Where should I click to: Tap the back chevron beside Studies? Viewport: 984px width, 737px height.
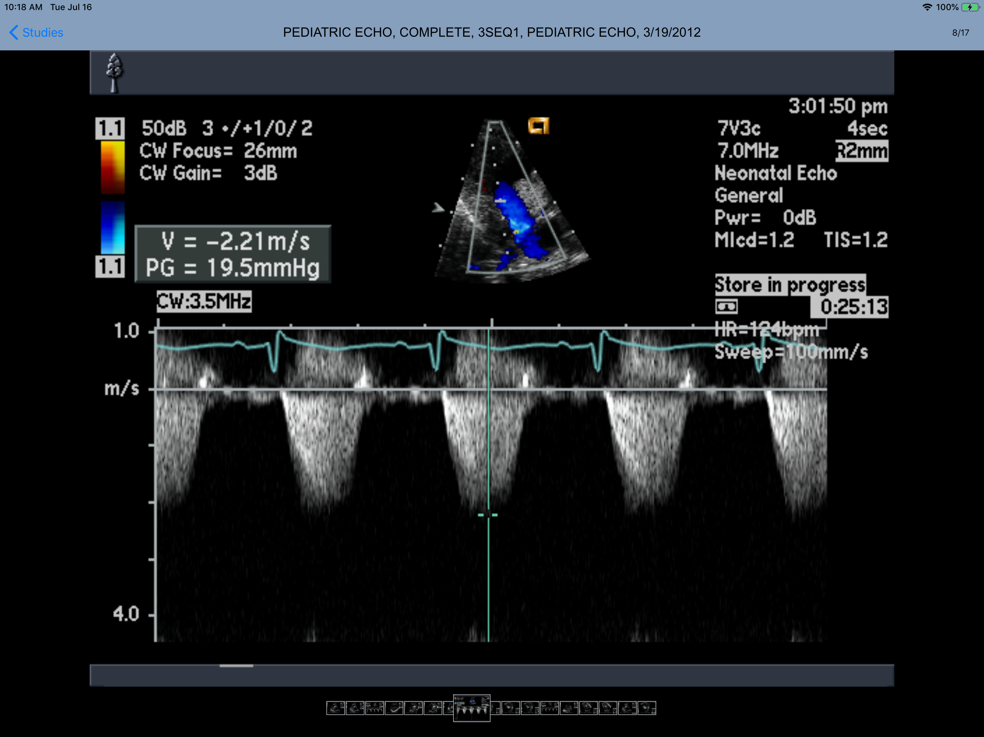(x=14, y=32)
